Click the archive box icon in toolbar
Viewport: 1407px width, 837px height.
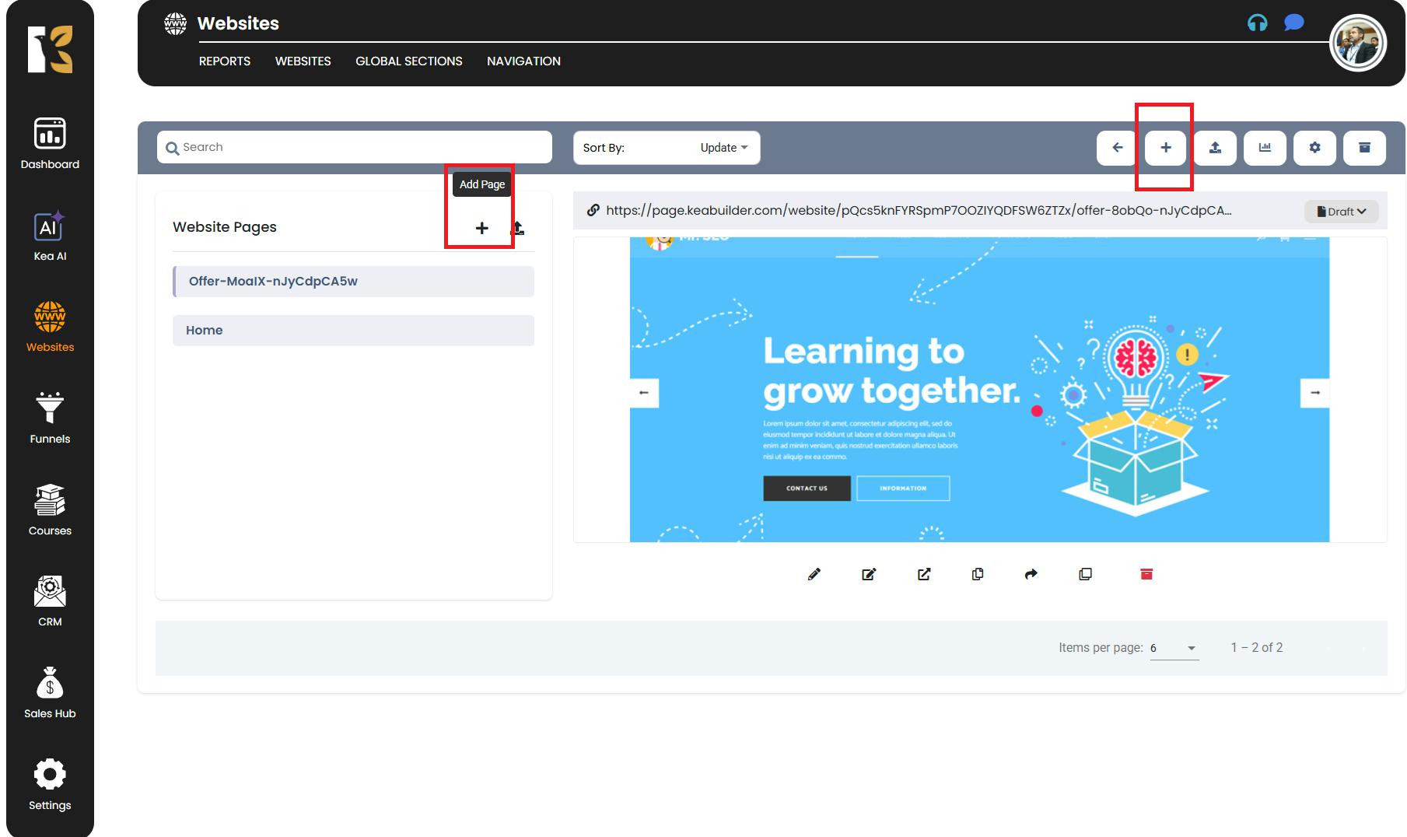(1363, 148)
